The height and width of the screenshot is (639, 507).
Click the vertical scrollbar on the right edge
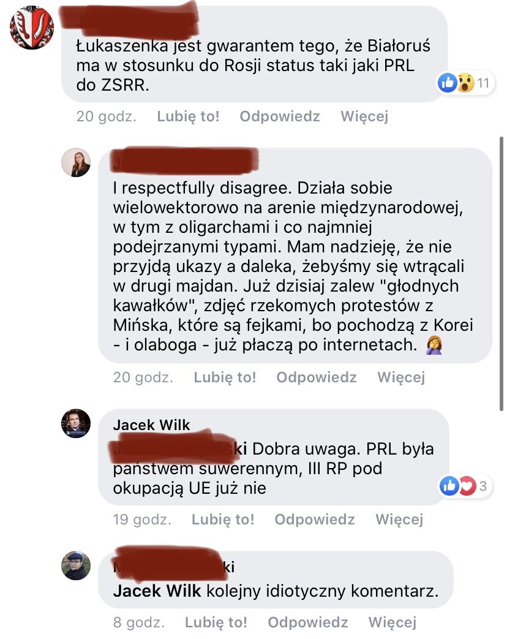coord(501,274)
